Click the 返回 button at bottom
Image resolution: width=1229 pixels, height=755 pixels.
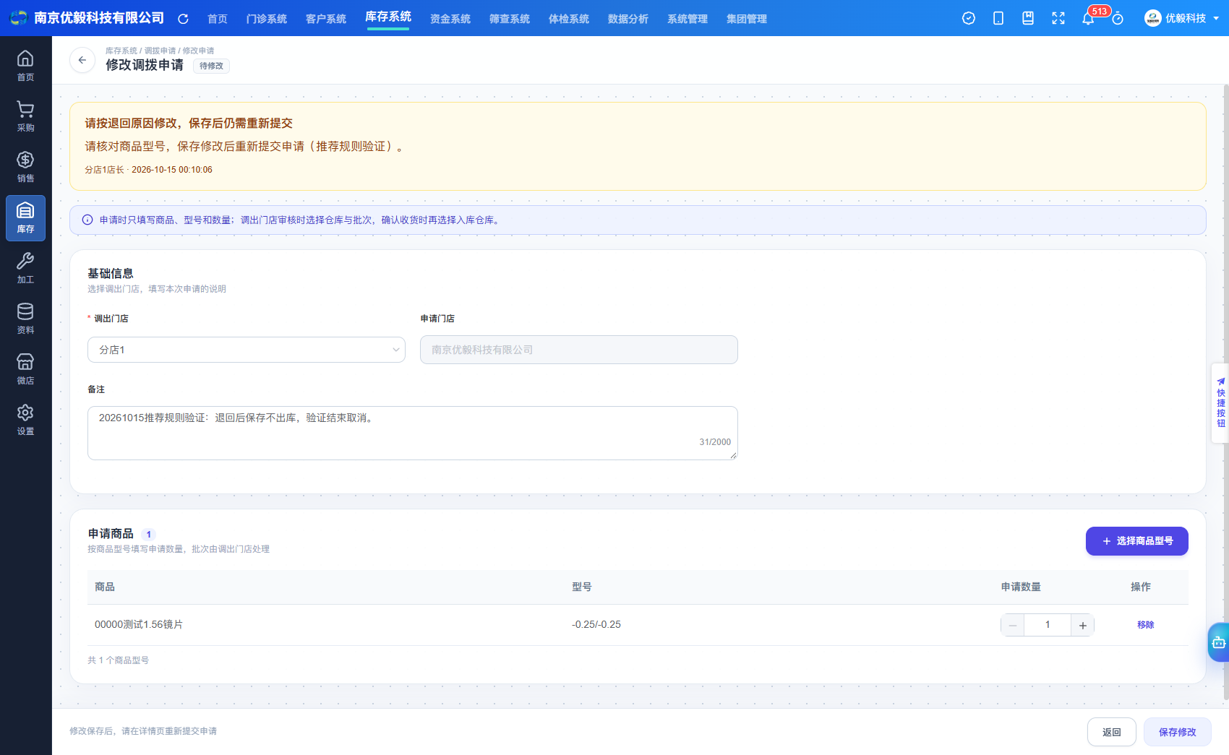click(1112, 732)
